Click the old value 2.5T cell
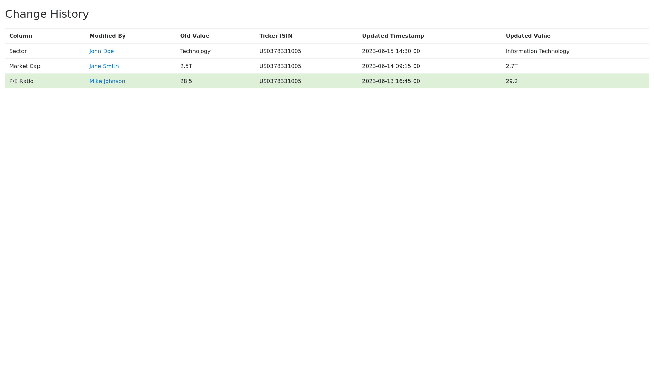This screenshot has height=367, width=654. coord(186,66)
